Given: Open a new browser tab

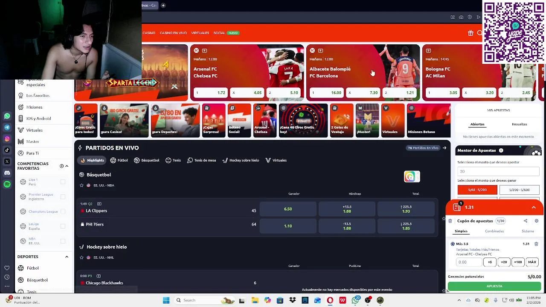Looking at the screenshot, I should click(x=163, y=5).
